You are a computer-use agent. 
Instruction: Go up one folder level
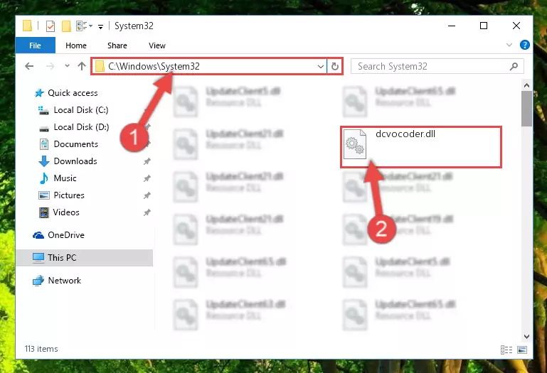(x=82, y=66)
